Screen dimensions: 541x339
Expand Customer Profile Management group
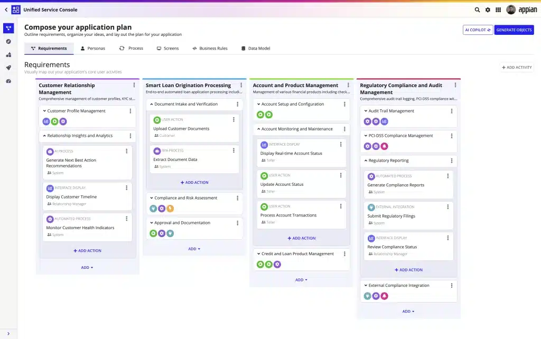click(x=44, y=111)
